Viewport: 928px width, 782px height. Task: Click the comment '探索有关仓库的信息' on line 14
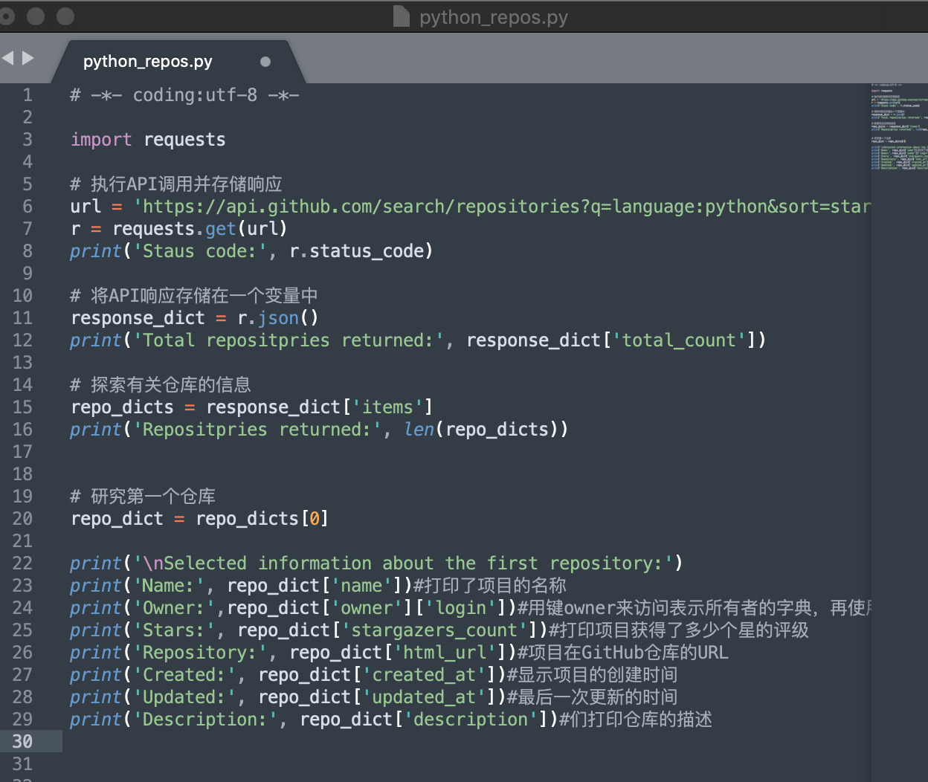coord(161,385)
